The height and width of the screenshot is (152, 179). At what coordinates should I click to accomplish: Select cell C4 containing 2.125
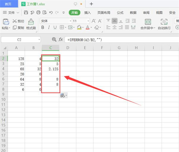point(51,69)
